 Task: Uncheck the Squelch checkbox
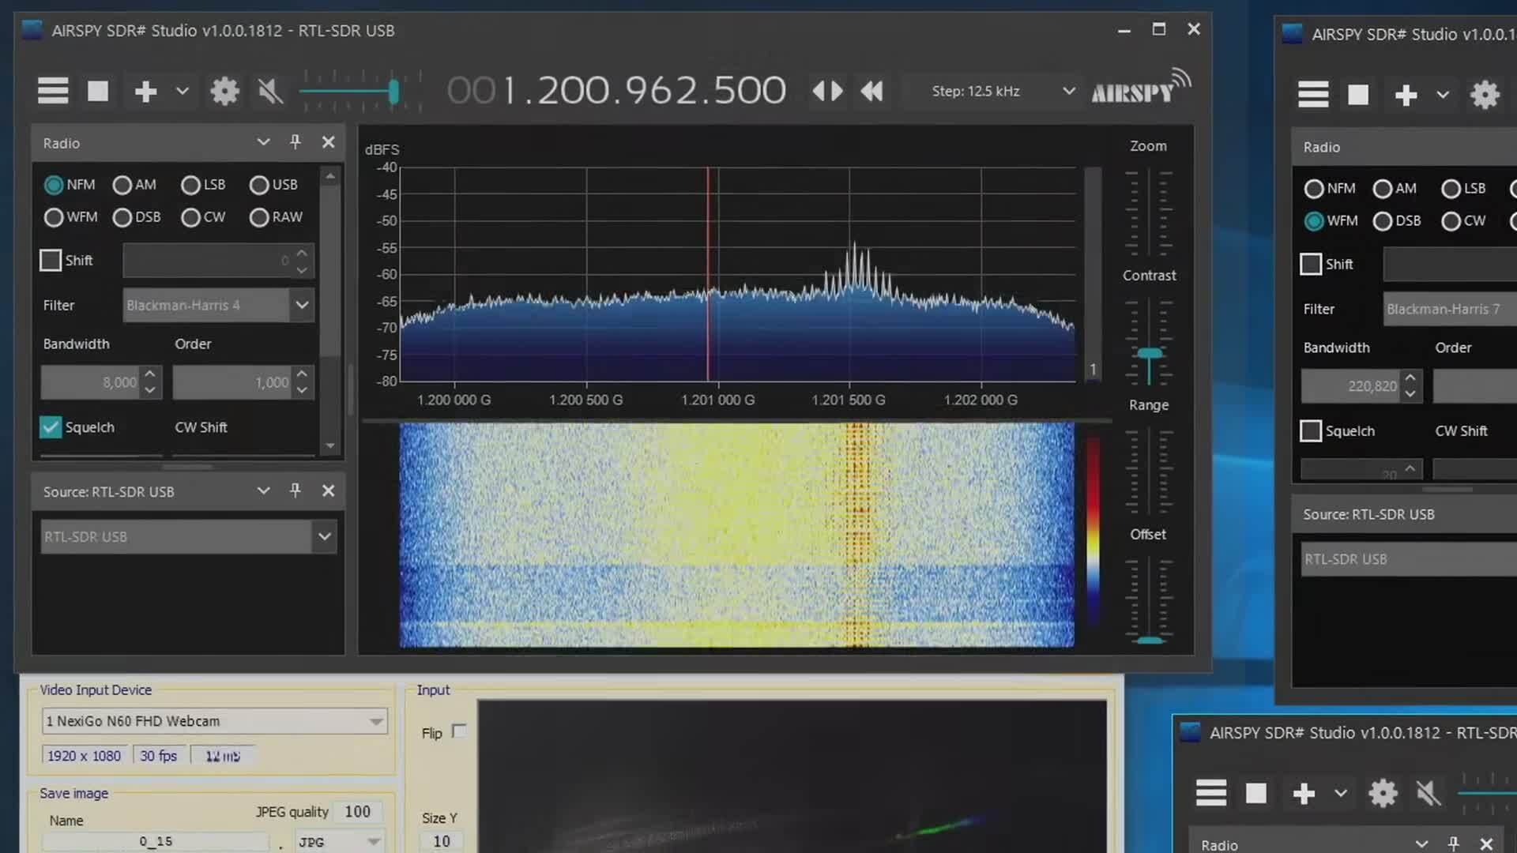pyautogui.click(x=51, y=427)
